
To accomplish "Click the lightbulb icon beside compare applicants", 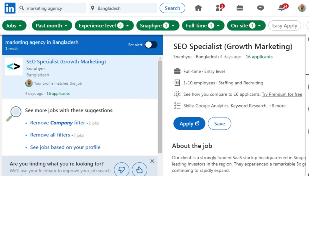I will click(x=177, y=94).
